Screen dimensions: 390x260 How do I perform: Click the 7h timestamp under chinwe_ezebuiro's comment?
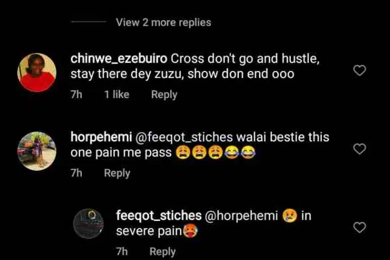76,94
